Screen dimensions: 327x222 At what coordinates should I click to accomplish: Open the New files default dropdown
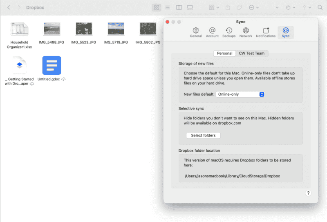tap(240, 94)
